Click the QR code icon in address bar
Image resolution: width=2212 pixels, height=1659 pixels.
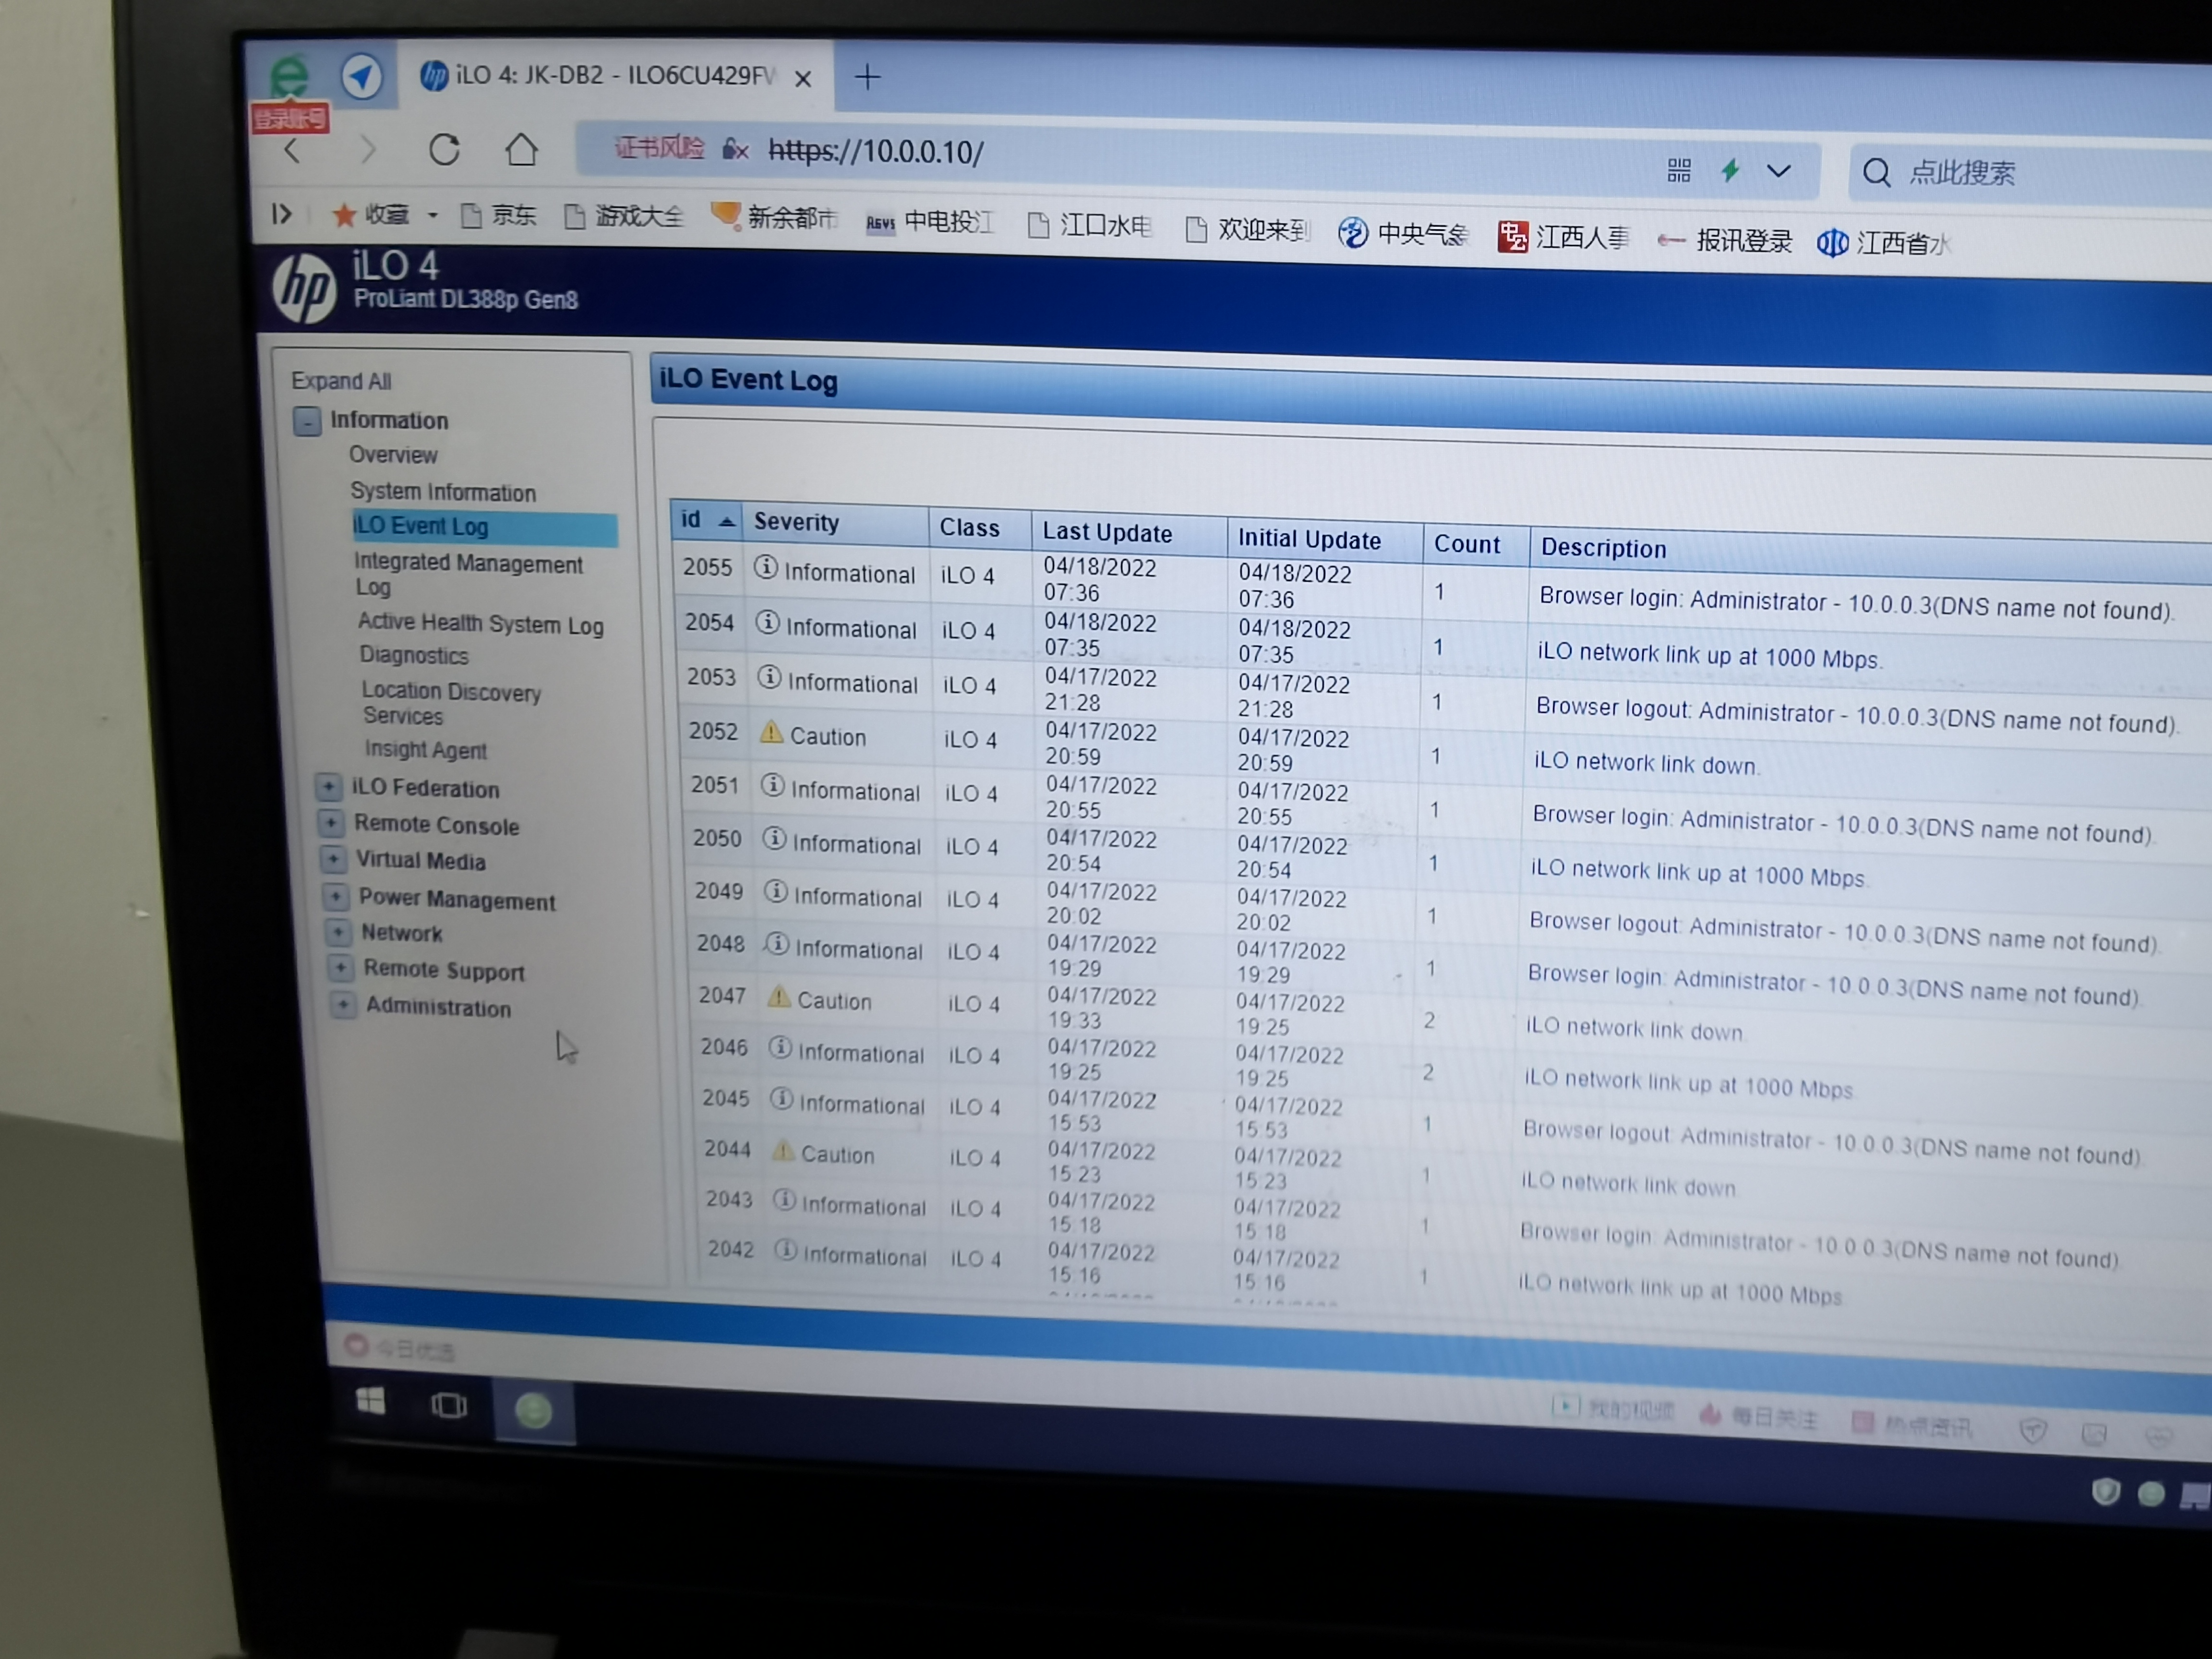coord(1679,170)
